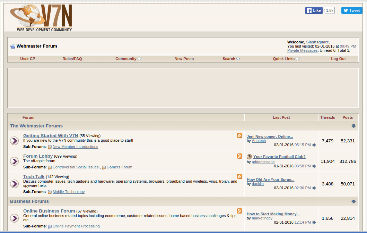Click the RSS icon for Online Business Forum
Image resolution: width=367 pixels, height=233 pixels.
point(239,211)
